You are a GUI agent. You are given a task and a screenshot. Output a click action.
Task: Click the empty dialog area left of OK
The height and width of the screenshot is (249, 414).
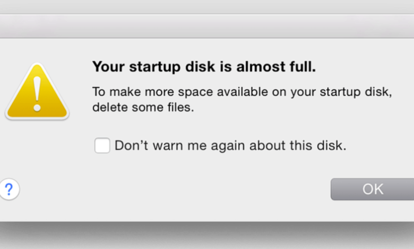coord(212,189)
